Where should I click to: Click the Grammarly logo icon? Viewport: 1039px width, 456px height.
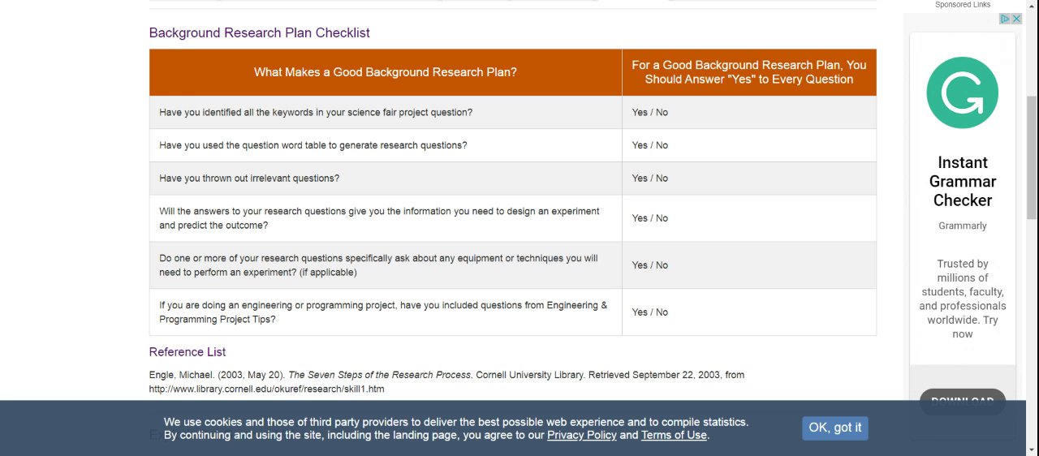click(962, 92)
